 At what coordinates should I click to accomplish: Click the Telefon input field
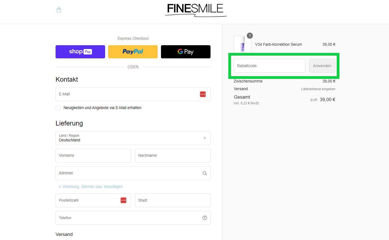coord(133,218)
